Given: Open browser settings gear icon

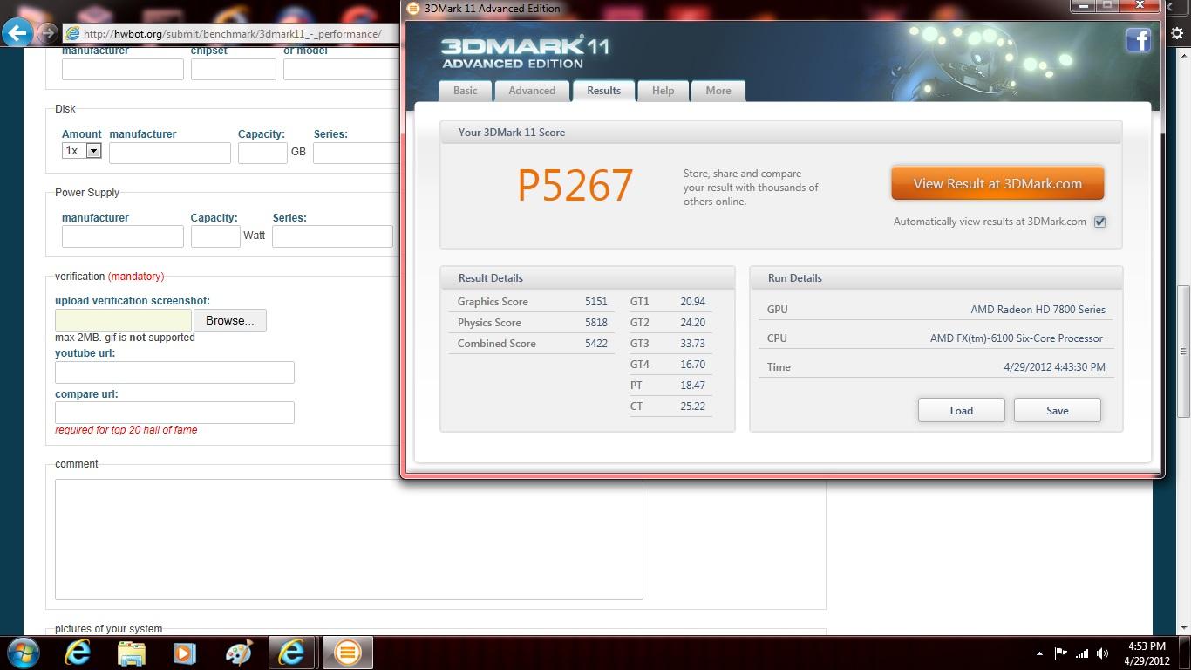Looking at the screenshot, I should click(1177, 33).
